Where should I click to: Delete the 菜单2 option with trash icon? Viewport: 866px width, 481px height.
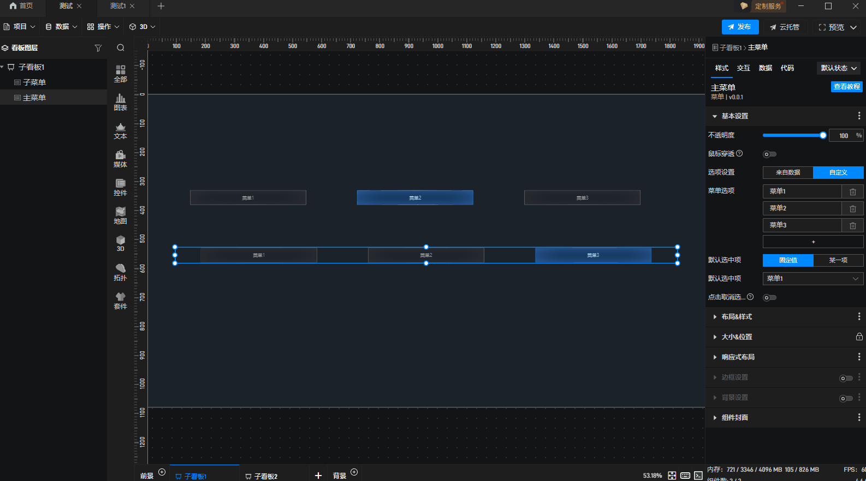[852, 208]
